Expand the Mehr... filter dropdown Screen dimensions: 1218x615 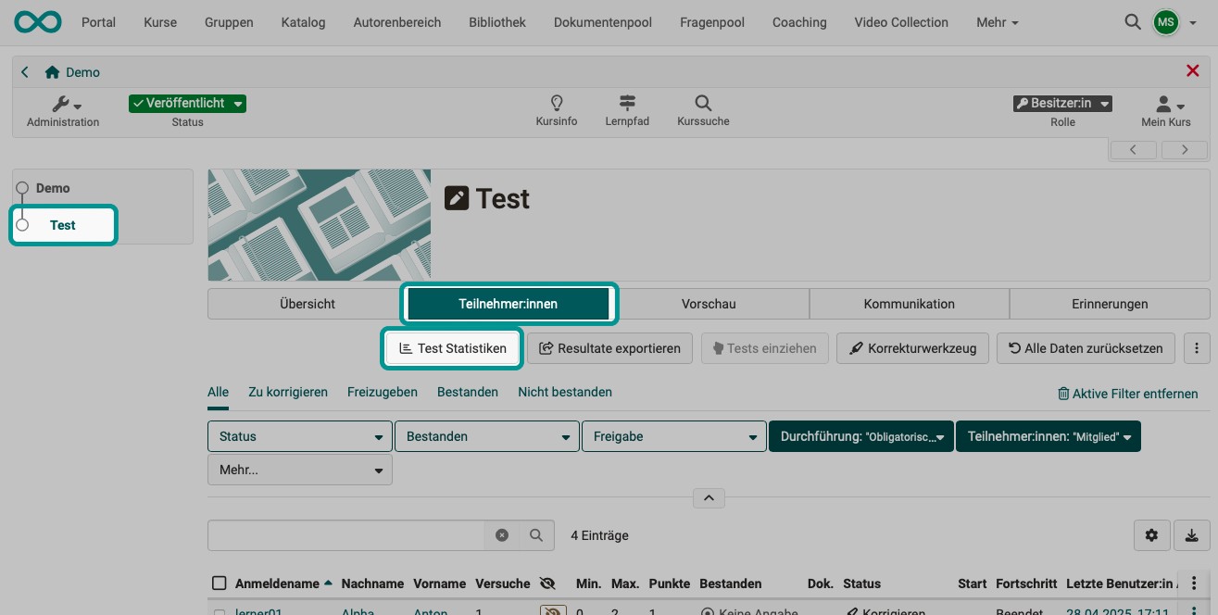(x=299, y=470)
